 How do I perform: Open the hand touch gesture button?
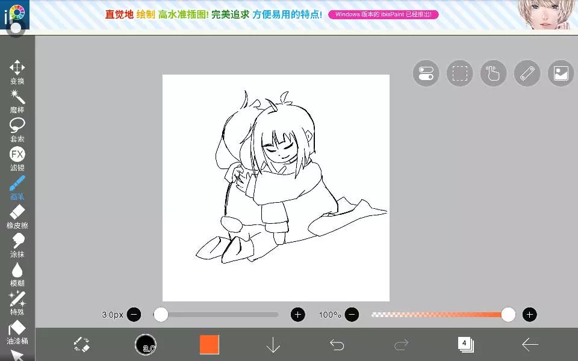[493, 73]
